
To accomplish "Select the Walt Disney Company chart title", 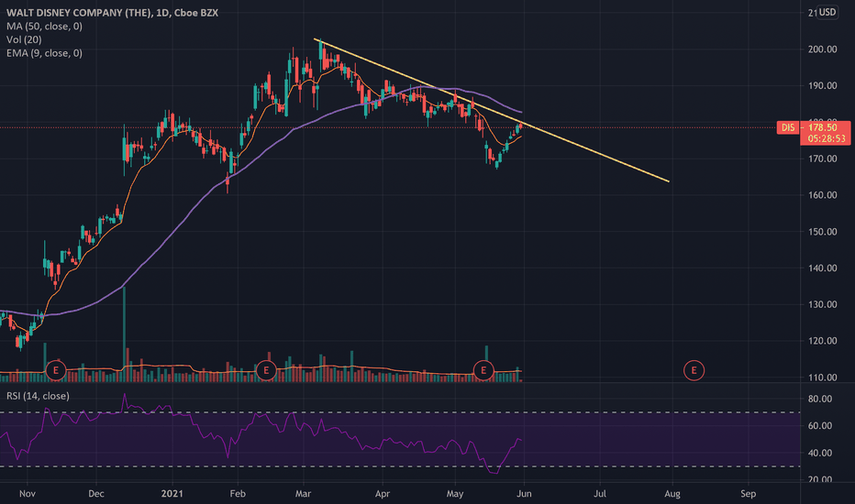I will tap(112, 13).
